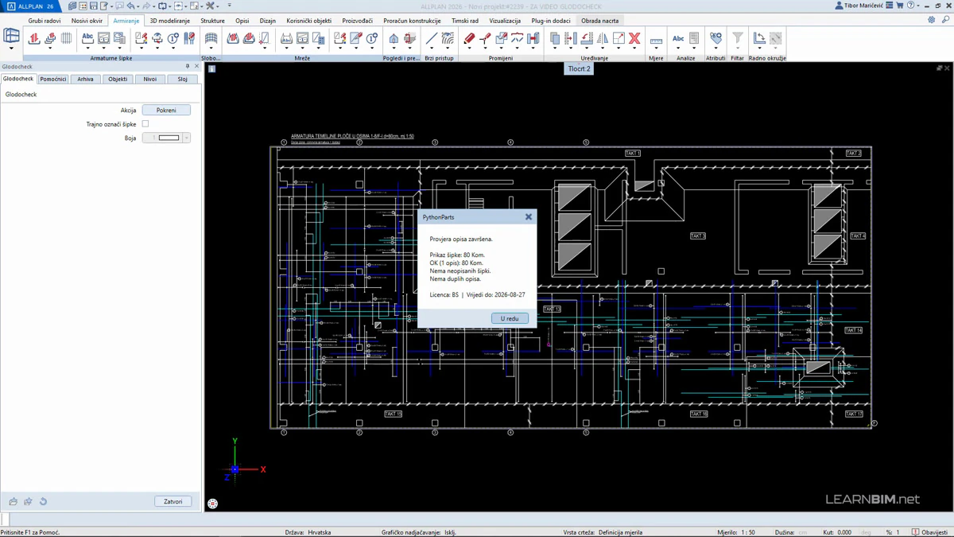954x537 pixels.
Task: Switch to Pomoćnici palette tab
Action: click(x=53, y=79)
